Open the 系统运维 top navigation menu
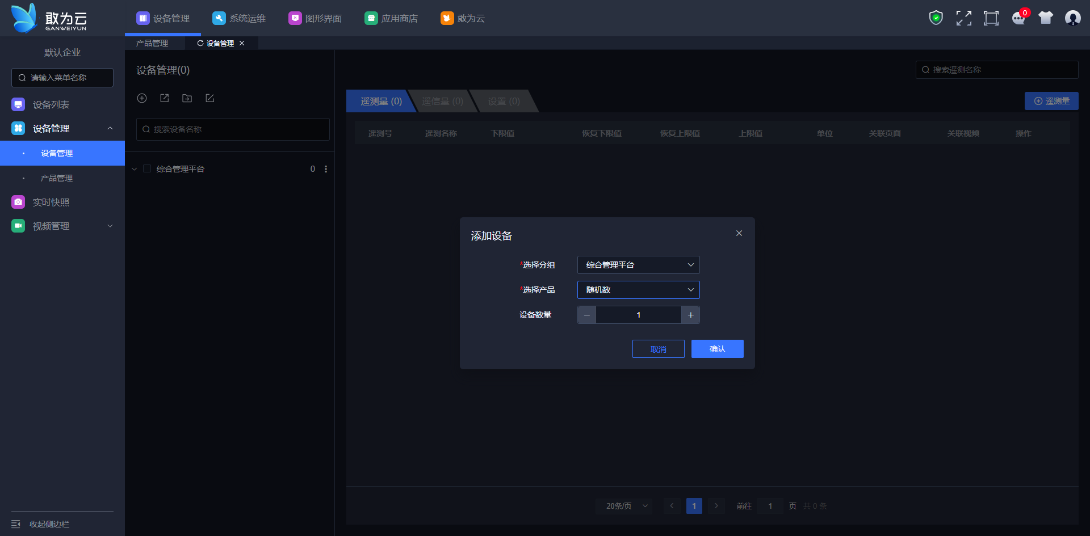Viewport: 1090px width, 536px height. point(239,18)
